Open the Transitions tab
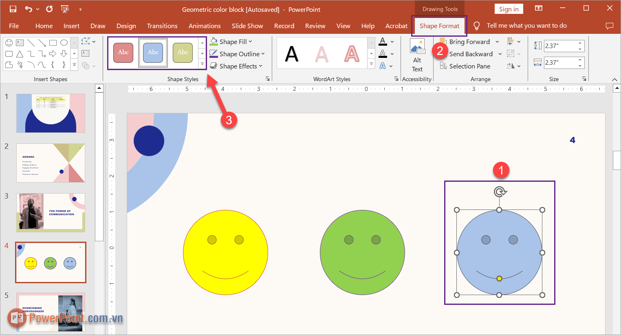 pyautogui.click(x=162, y=26)
